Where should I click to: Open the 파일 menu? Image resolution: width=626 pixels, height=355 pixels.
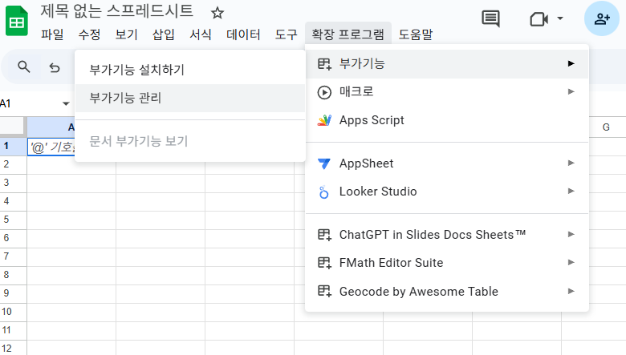[x=52, y=34]
